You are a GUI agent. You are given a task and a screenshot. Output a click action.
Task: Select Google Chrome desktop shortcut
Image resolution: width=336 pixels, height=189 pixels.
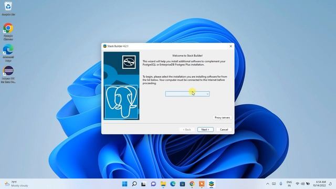click(8, 31)
